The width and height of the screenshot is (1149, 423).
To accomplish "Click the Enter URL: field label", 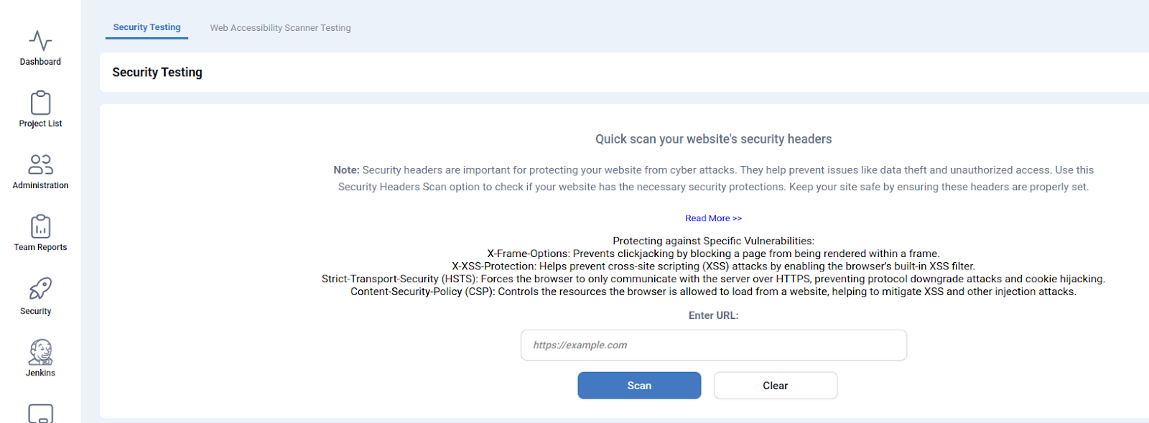I will 713,315.
